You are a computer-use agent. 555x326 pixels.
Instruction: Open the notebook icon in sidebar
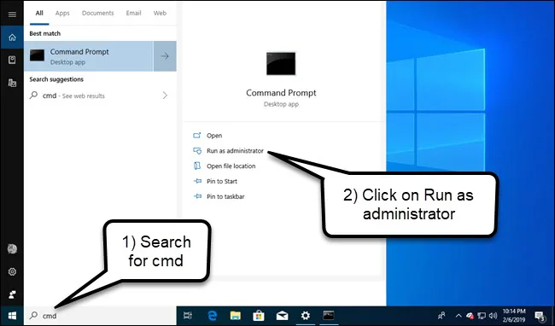(x=12, y=60)
